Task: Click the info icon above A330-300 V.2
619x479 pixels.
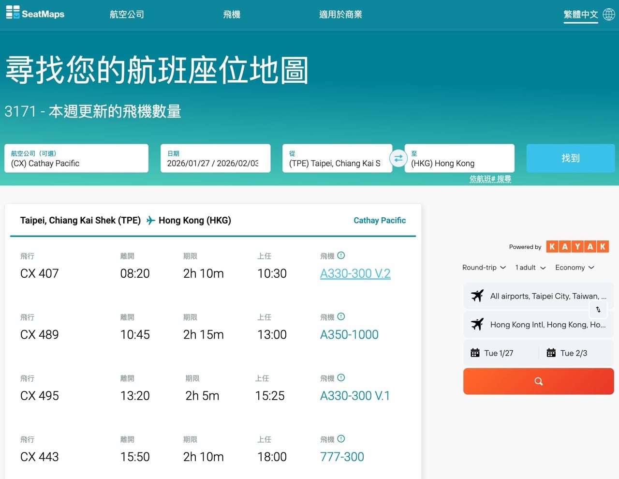Action: pos(341,255)
